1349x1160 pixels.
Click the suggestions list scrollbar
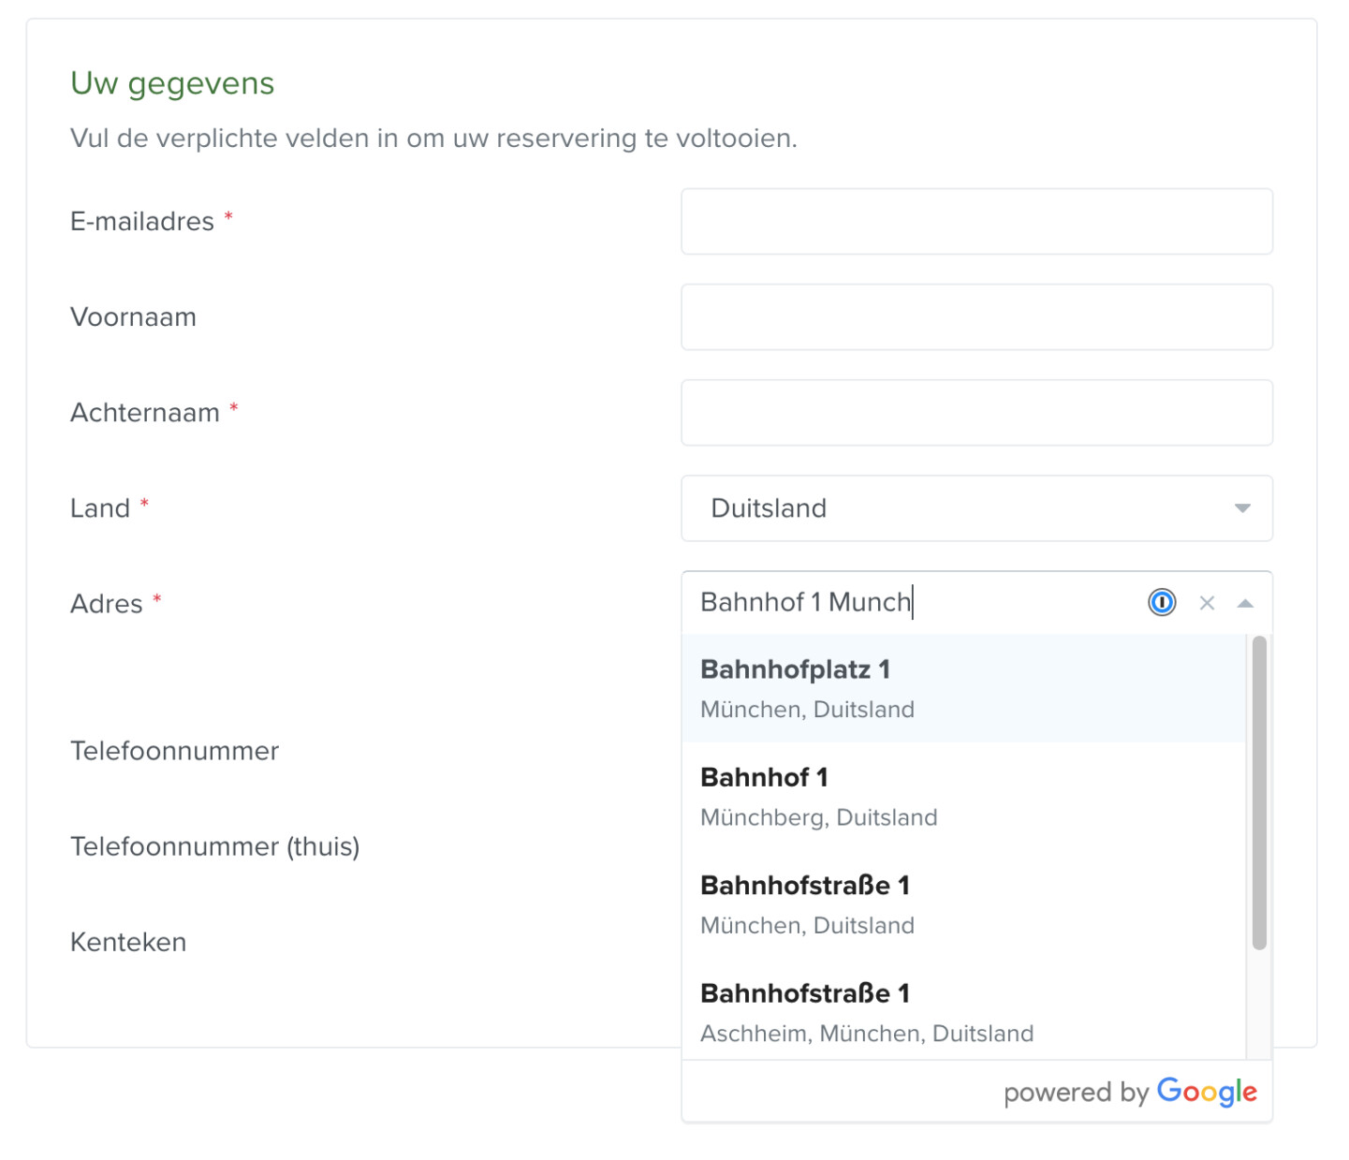pos(1259,792)
